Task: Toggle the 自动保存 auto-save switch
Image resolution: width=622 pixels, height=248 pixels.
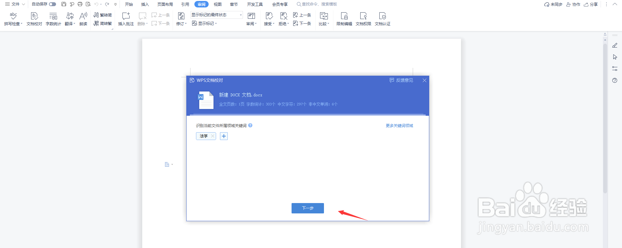Action: 52,4
